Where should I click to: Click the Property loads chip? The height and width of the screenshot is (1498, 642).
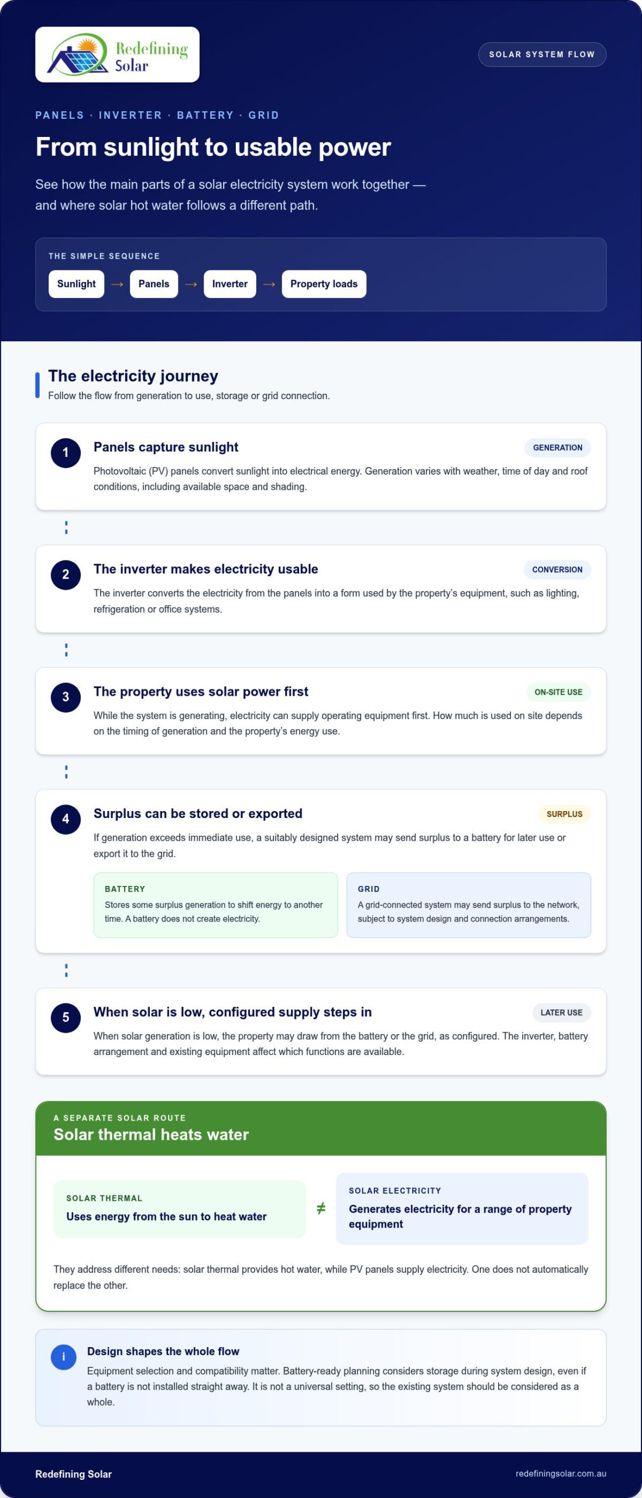pyautogui.click(x=324, y=284)
